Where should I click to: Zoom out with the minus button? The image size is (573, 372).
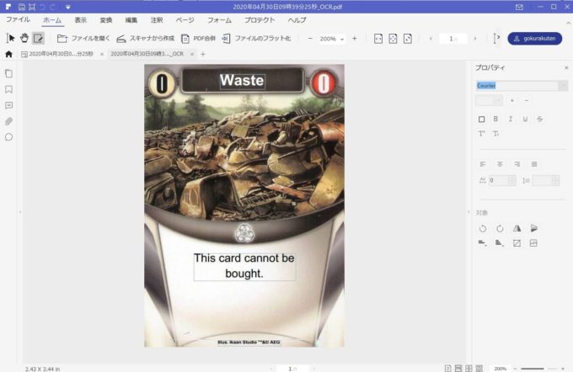pyautogui.click(x=310, y=39)
